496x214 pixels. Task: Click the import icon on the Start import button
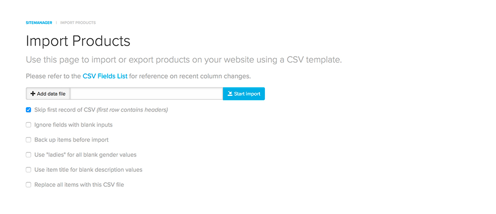tap(230, 94)
